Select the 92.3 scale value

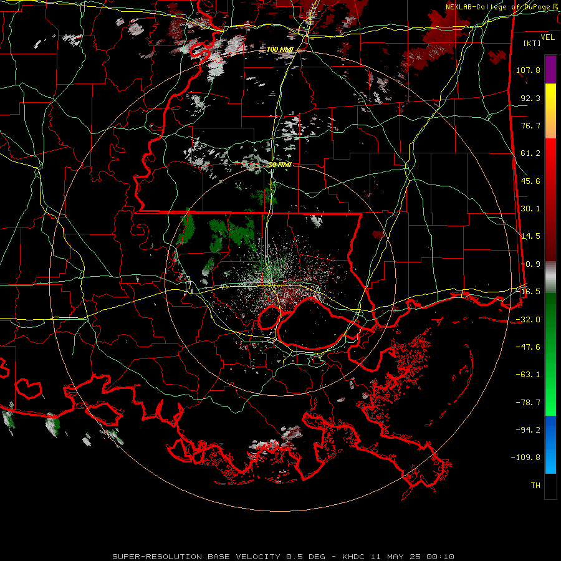[x=530, y=98]
